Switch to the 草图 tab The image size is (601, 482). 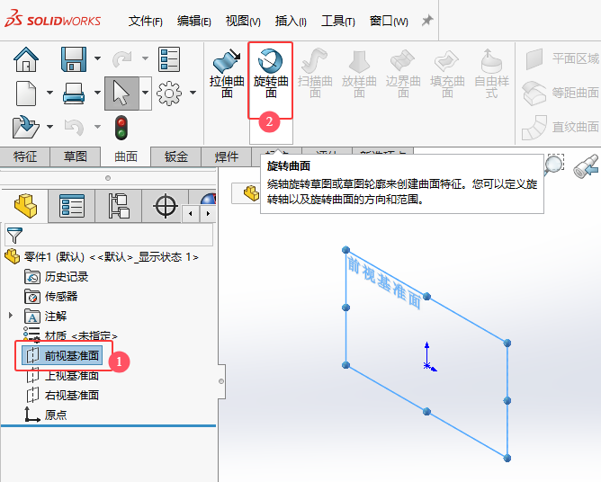[76, 156]
